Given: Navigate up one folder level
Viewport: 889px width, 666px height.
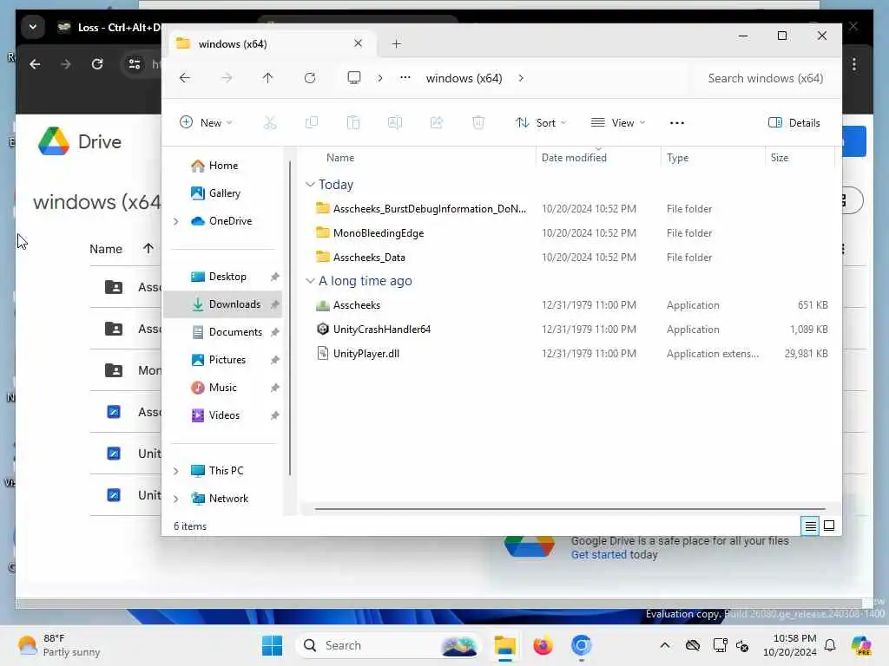Looking at the screenshot, I should pyautogui.click(x=267, y=77).
